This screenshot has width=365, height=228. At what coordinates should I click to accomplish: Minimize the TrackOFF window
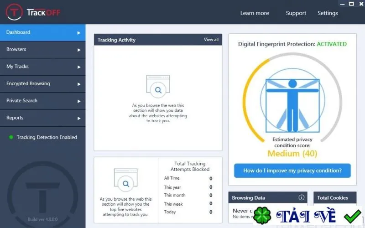[x=342, y=4]
